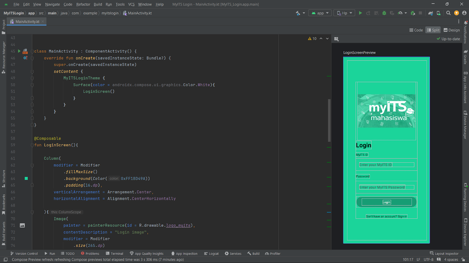This screenshot has width=469, height=263.
Task: Open Search Everywhere magnifier icon
Action: pos(448,13)
